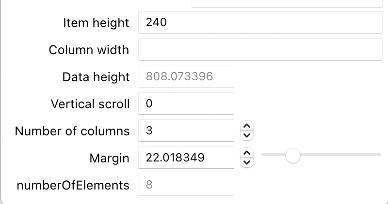Click the "Vertical scroll" label

90,104
